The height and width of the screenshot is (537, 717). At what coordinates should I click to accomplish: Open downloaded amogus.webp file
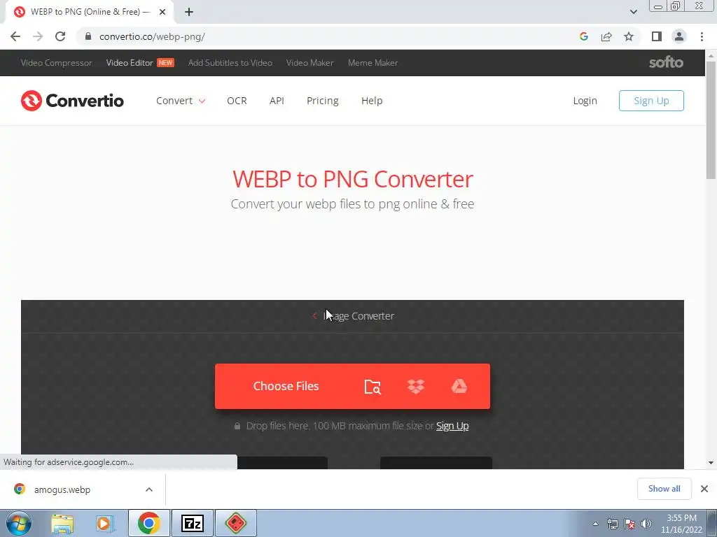(62, 489)
